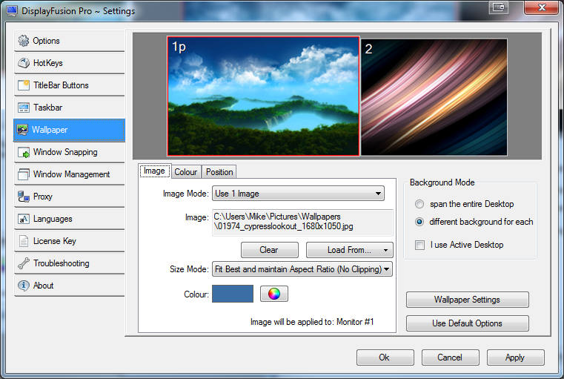Click the Languages icon
Viewport: 564px width, 379px height.
coord(24,219)
